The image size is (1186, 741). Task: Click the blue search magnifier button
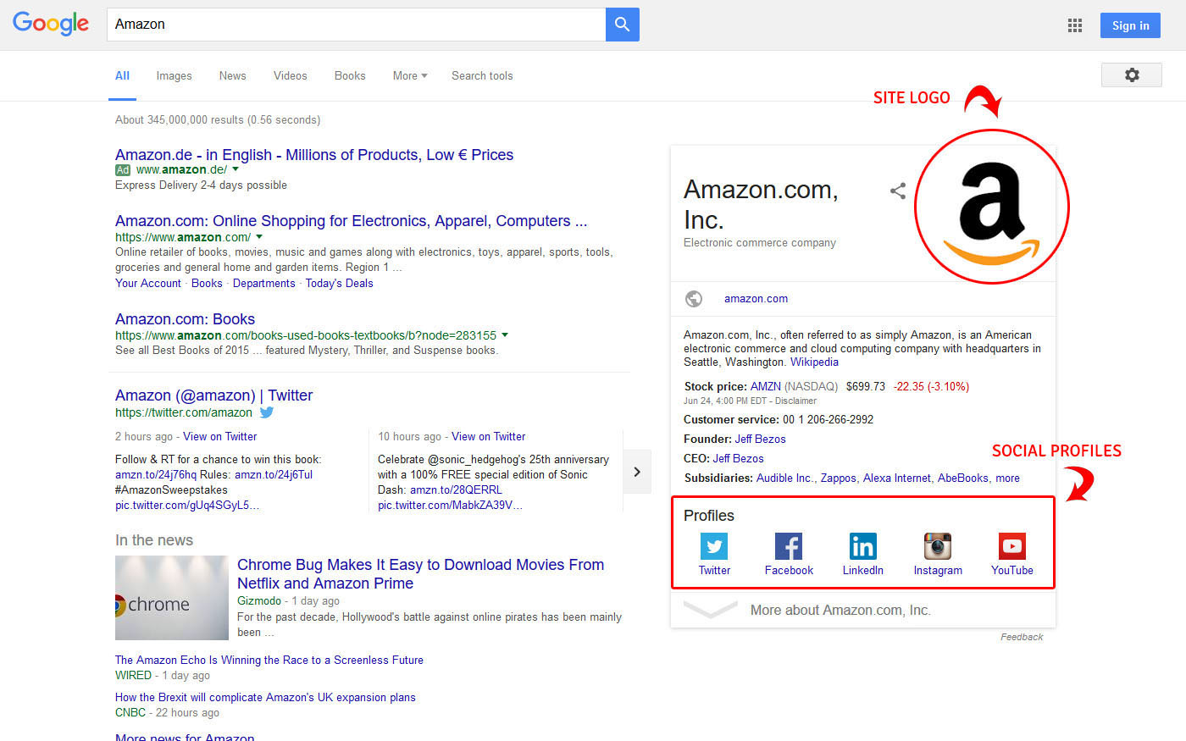[x=622, y=25]
